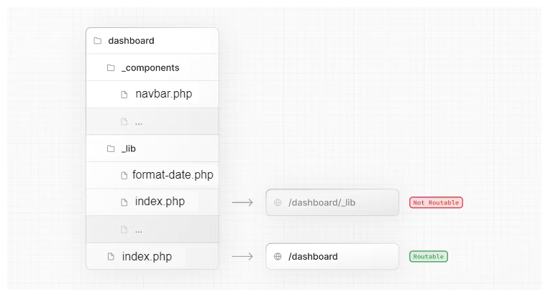Viewport: 548px width, 297px height.
Task: Click the /dashboard URL box
Action: coord(332,256)
